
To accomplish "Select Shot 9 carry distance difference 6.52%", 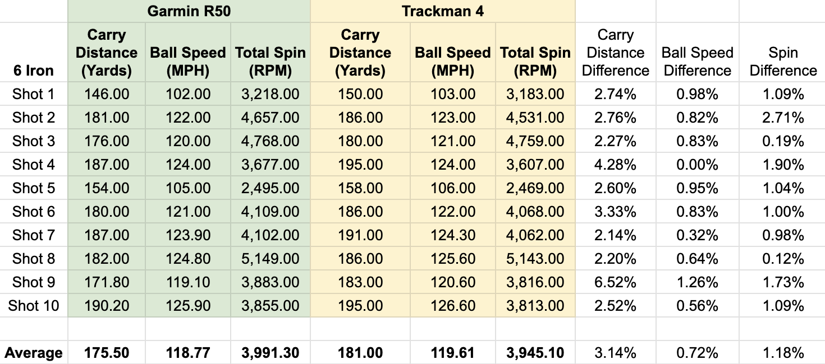I will [x=615, y=282].
